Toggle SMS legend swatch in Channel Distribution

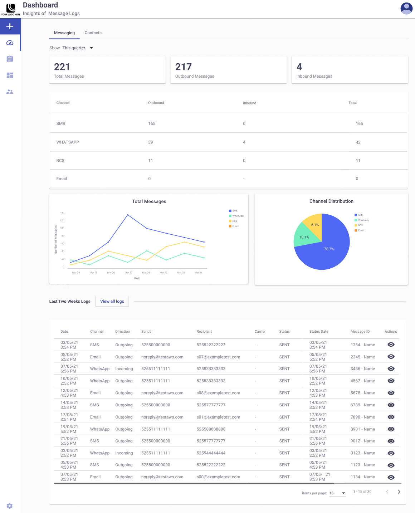pos(356,215)
